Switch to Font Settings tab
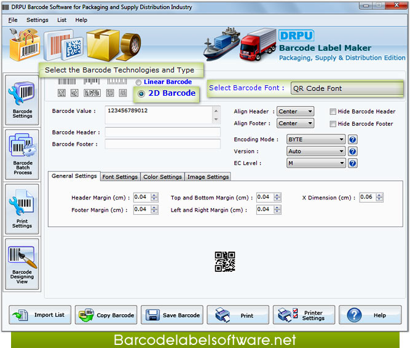The width and height of the screenshot is (410, 348). [x=120, y=177]
